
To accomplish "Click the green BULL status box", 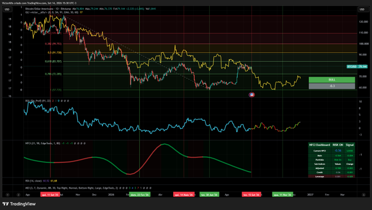I will point(331,80).
